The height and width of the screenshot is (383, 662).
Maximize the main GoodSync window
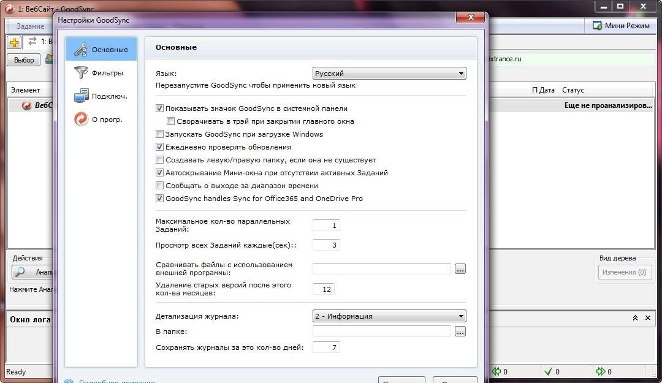tap(620, 6)
